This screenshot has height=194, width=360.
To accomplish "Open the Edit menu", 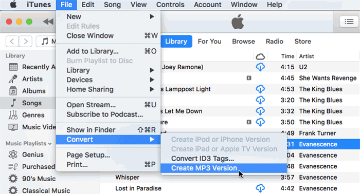I will [x=88, y=5].
